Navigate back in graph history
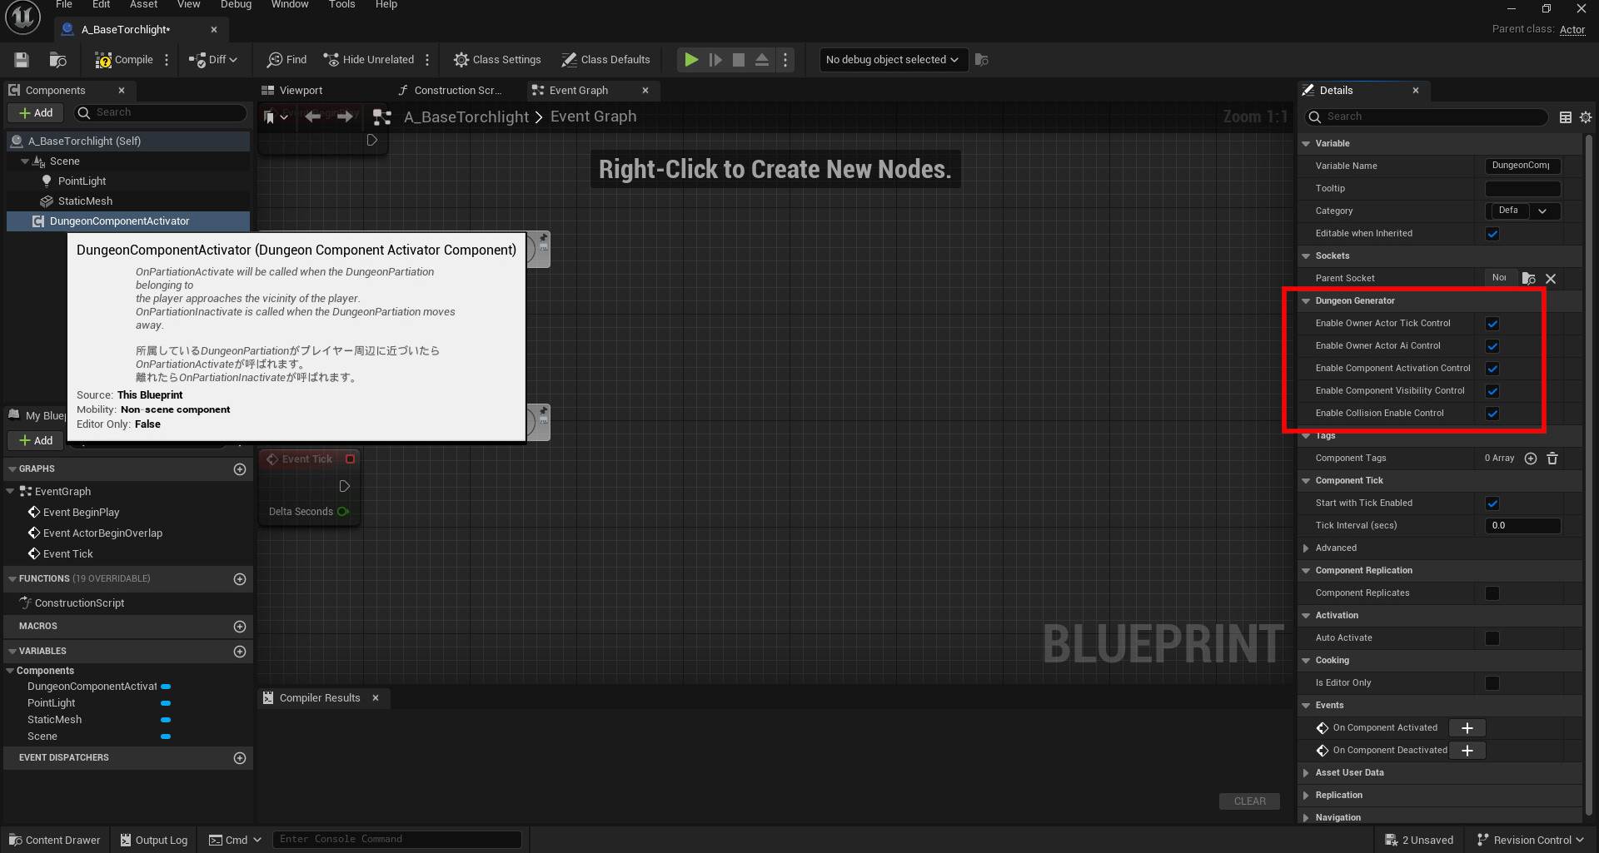Viewport: 1599px width, 853px height. (x=313, y=117)
